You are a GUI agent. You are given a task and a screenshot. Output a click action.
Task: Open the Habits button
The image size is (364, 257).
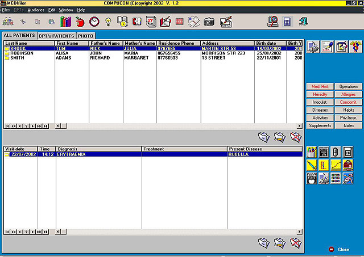(349, 110)
